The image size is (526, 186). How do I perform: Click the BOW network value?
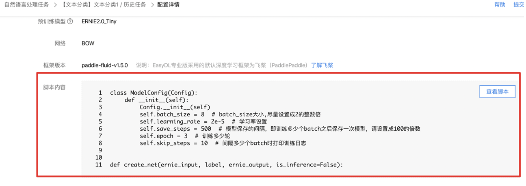[x=88, y=43]
